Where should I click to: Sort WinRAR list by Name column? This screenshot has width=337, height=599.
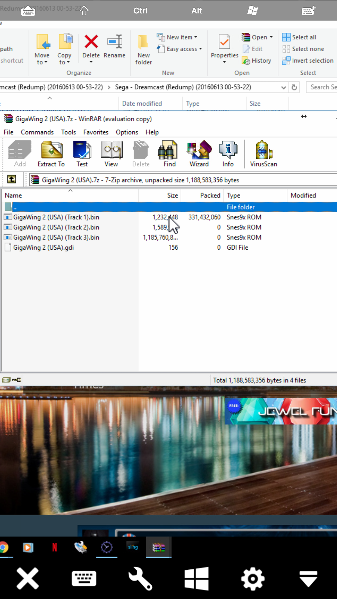70,195
